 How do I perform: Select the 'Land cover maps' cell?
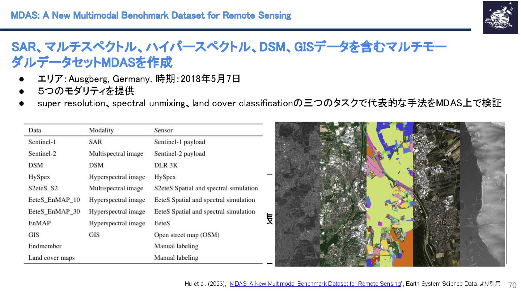(x=51, y=258)
